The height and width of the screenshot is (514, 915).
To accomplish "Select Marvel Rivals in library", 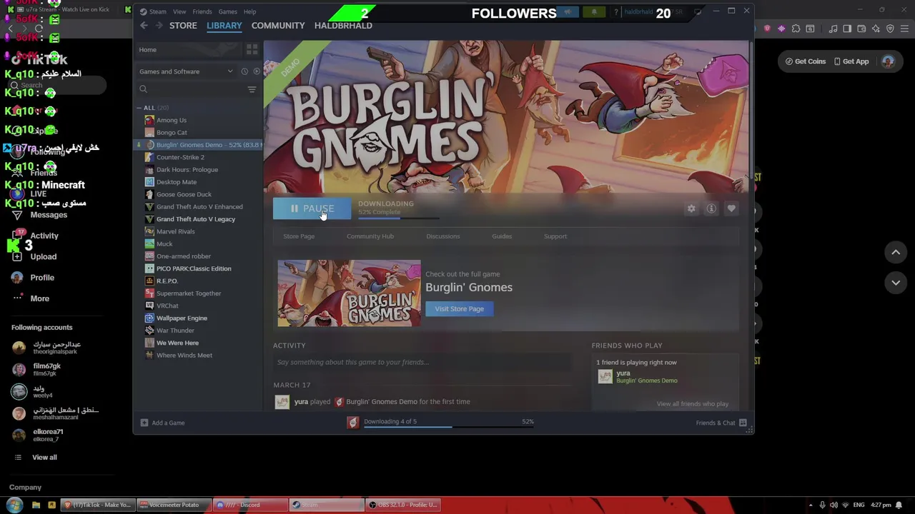I will [175, 231].
